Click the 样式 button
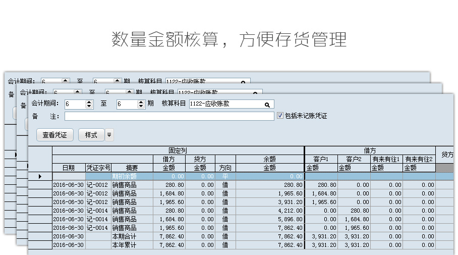The image size is (458, 255). (x=91, y=135)
